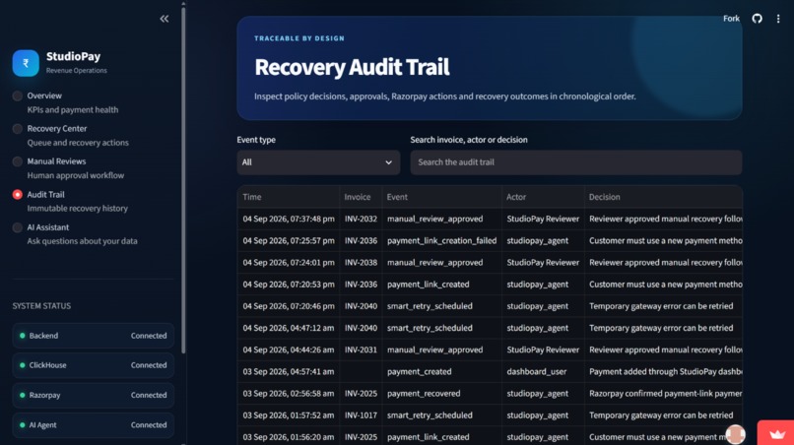The height and width of the screenshot is (445, 794).
Task: Click the StudioPay rupee logo icon
Action: coord(26,63)
